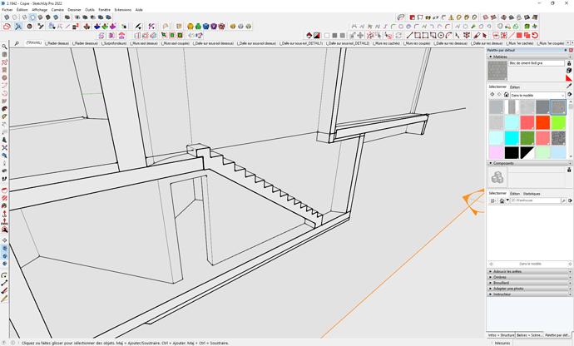Select the Hidden Line style icon
This screenshot has width=574, height=346.
click(x=32, y=17)
